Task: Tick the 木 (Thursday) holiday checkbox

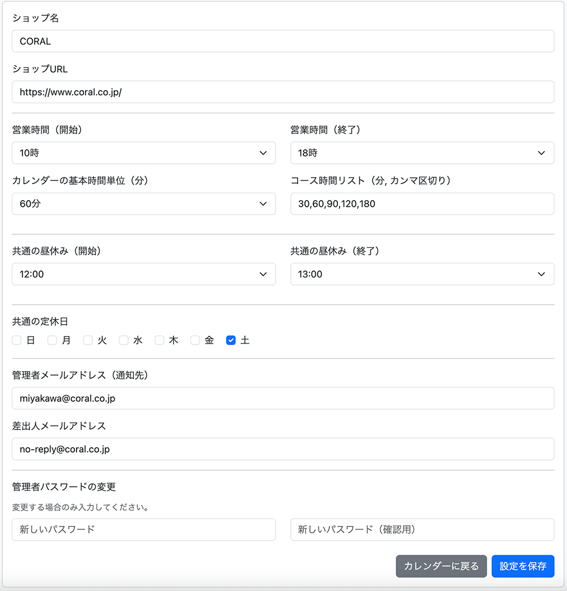Action: 159,341
